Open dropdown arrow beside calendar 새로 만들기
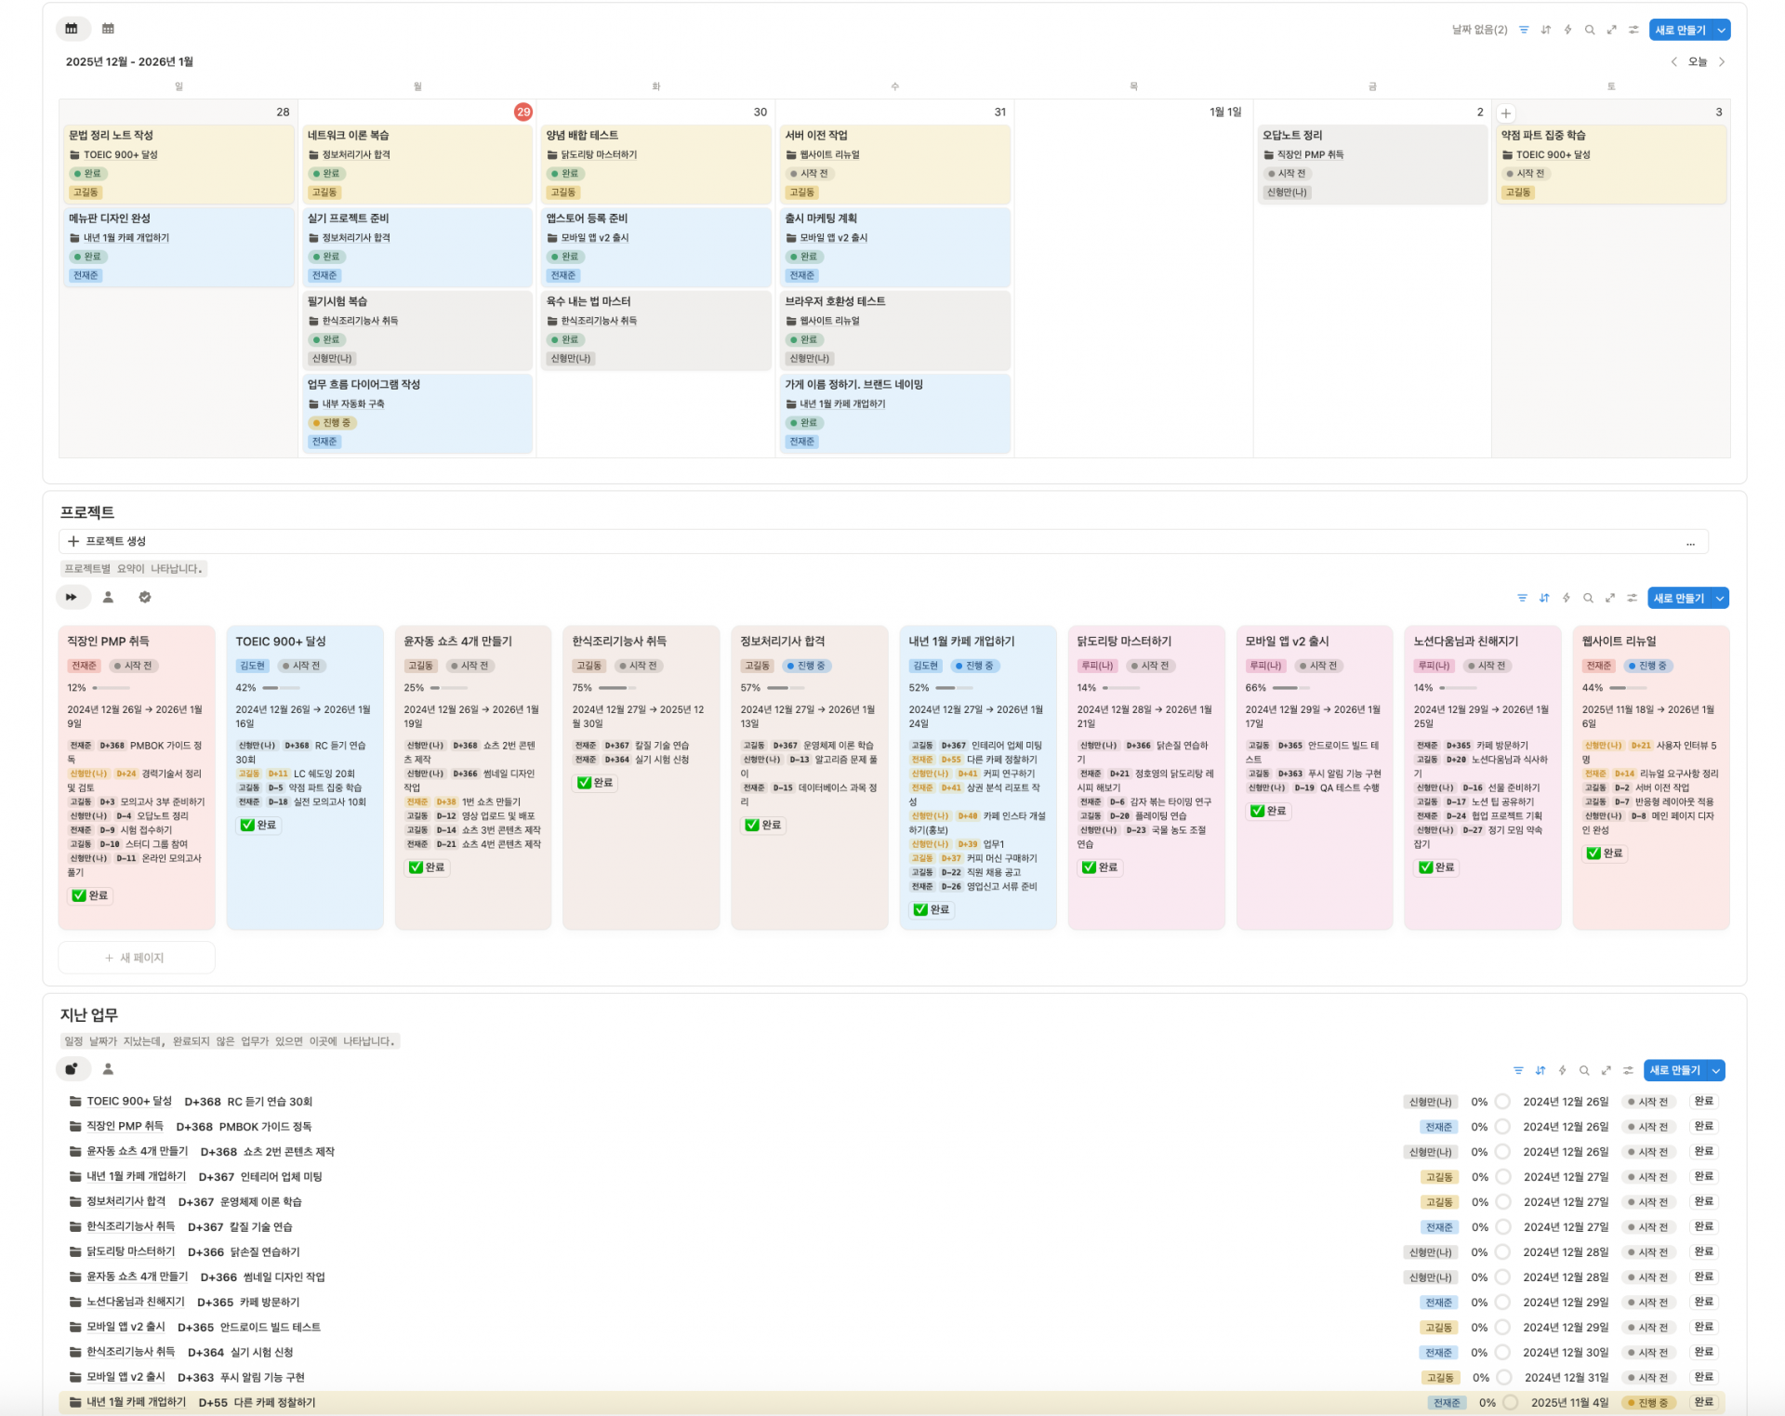This screenshot has height=1416, width=1785. tap(1721, 30)
